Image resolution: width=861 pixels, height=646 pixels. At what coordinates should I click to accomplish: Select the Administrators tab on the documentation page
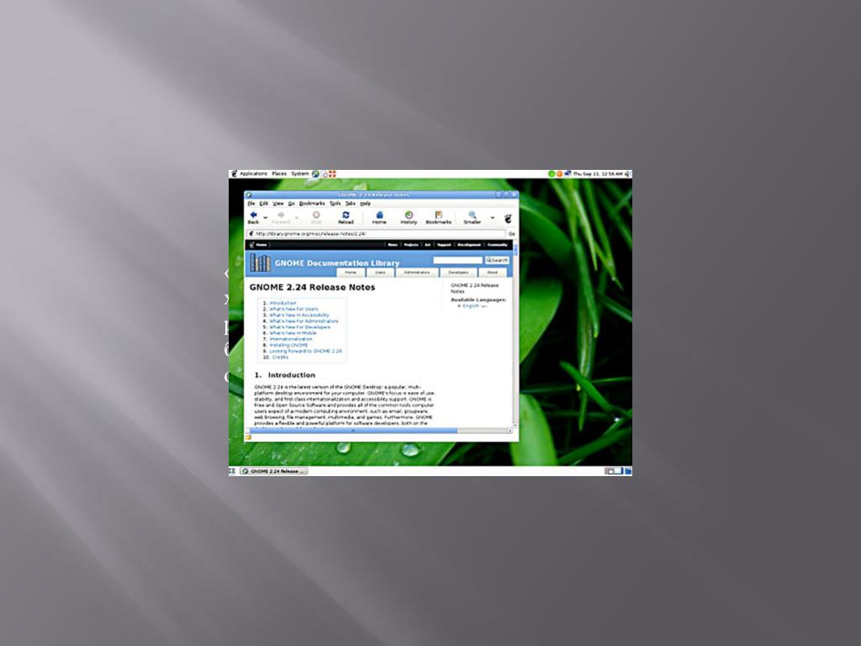click(416, 273)
